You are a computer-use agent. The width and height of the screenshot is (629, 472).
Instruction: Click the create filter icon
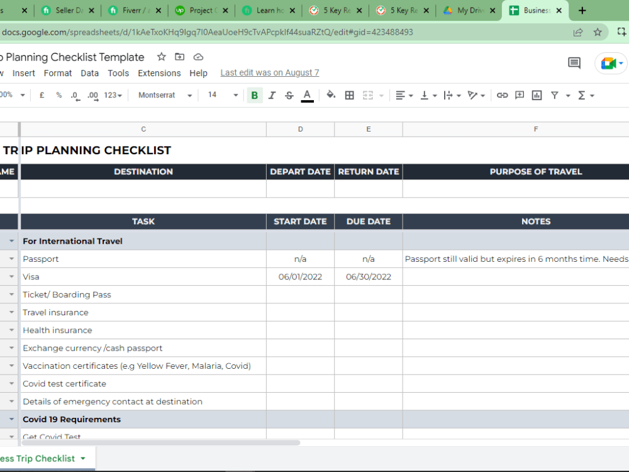pyautogui.click(x=554, y=95)
